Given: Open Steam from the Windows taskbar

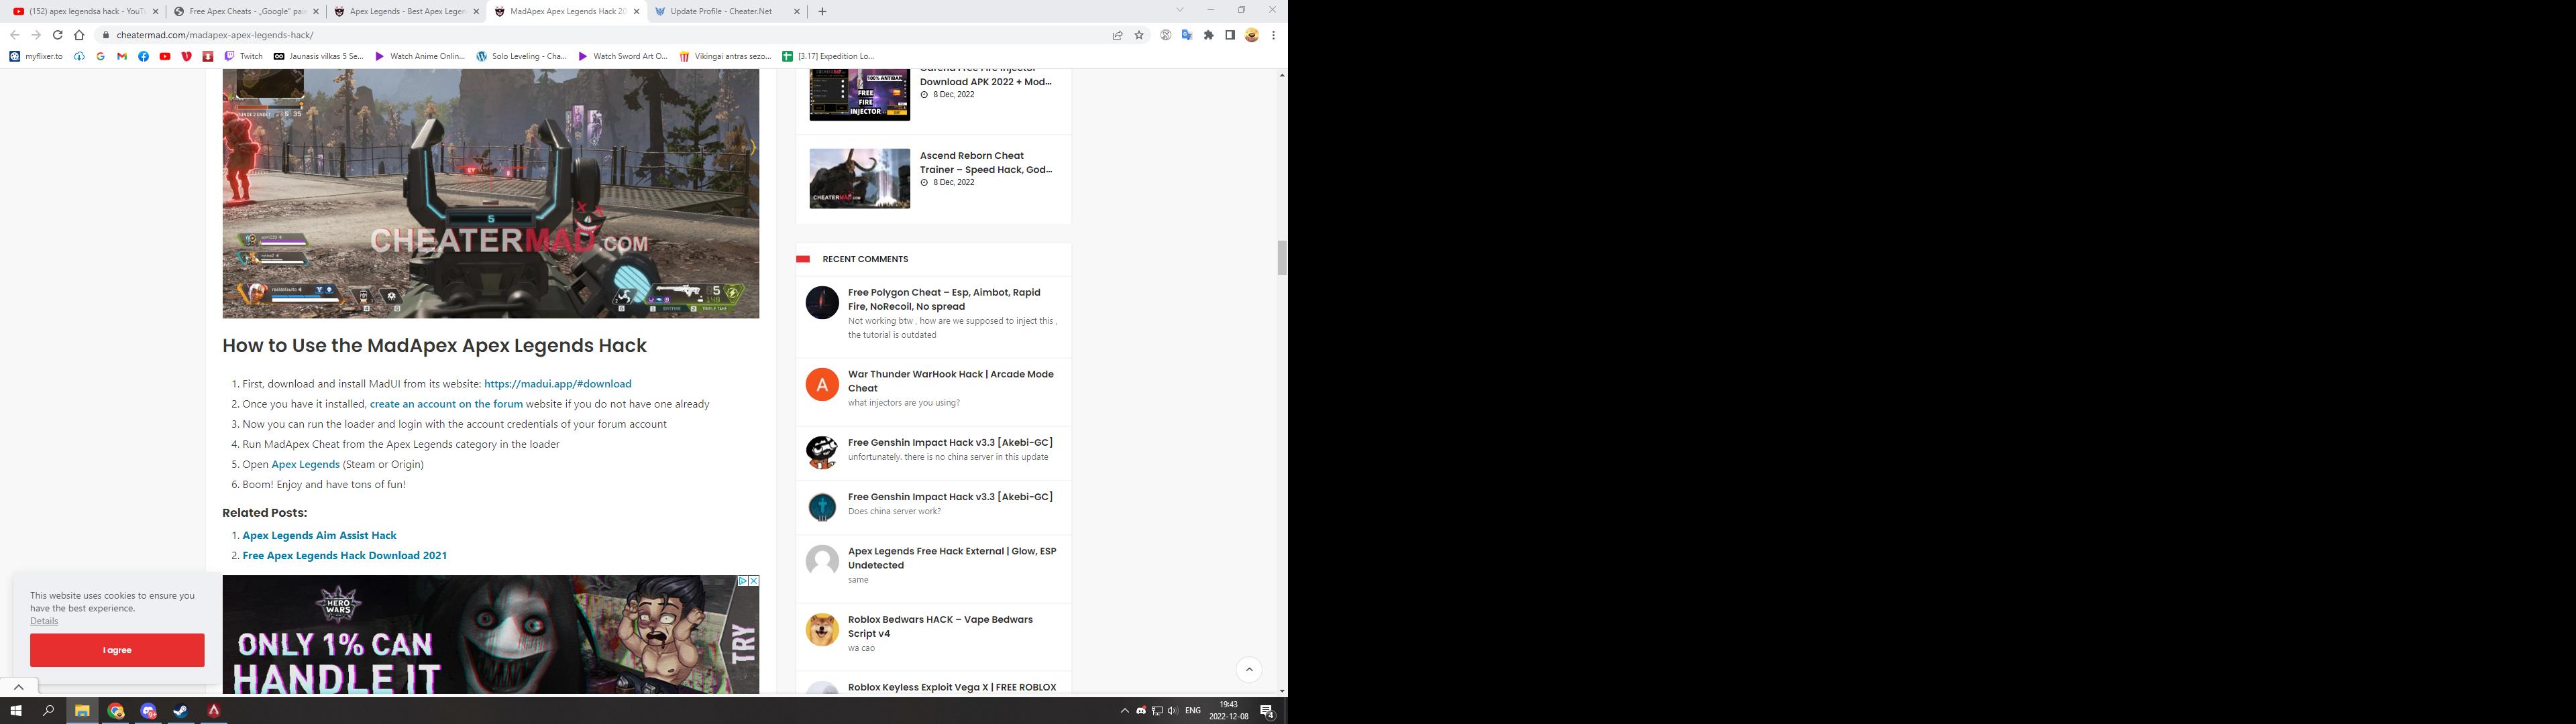Looking at the screenshot, I should [180, 711].
